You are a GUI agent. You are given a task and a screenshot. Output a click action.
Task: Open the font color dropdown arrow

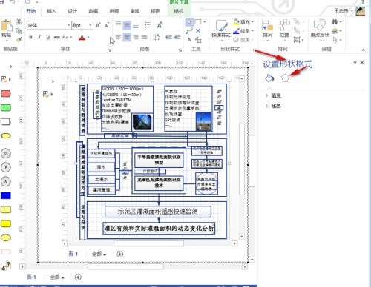[88, 38]
